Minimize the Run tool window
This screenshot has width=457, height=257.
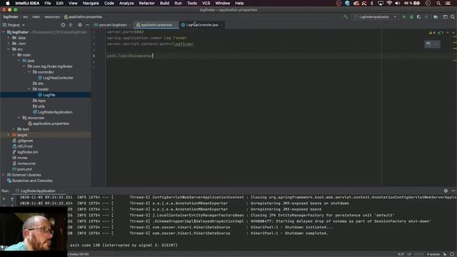[x=453, y=191]
